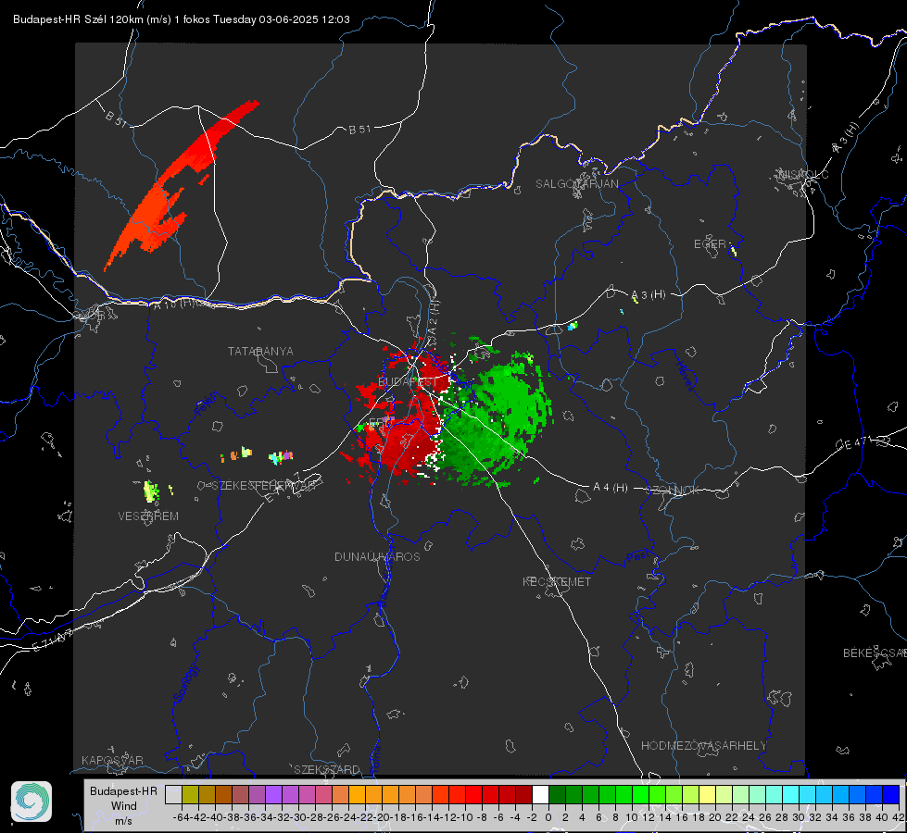
Task: Pick the purple swatch above -34
Action: (x=273, y=795)
